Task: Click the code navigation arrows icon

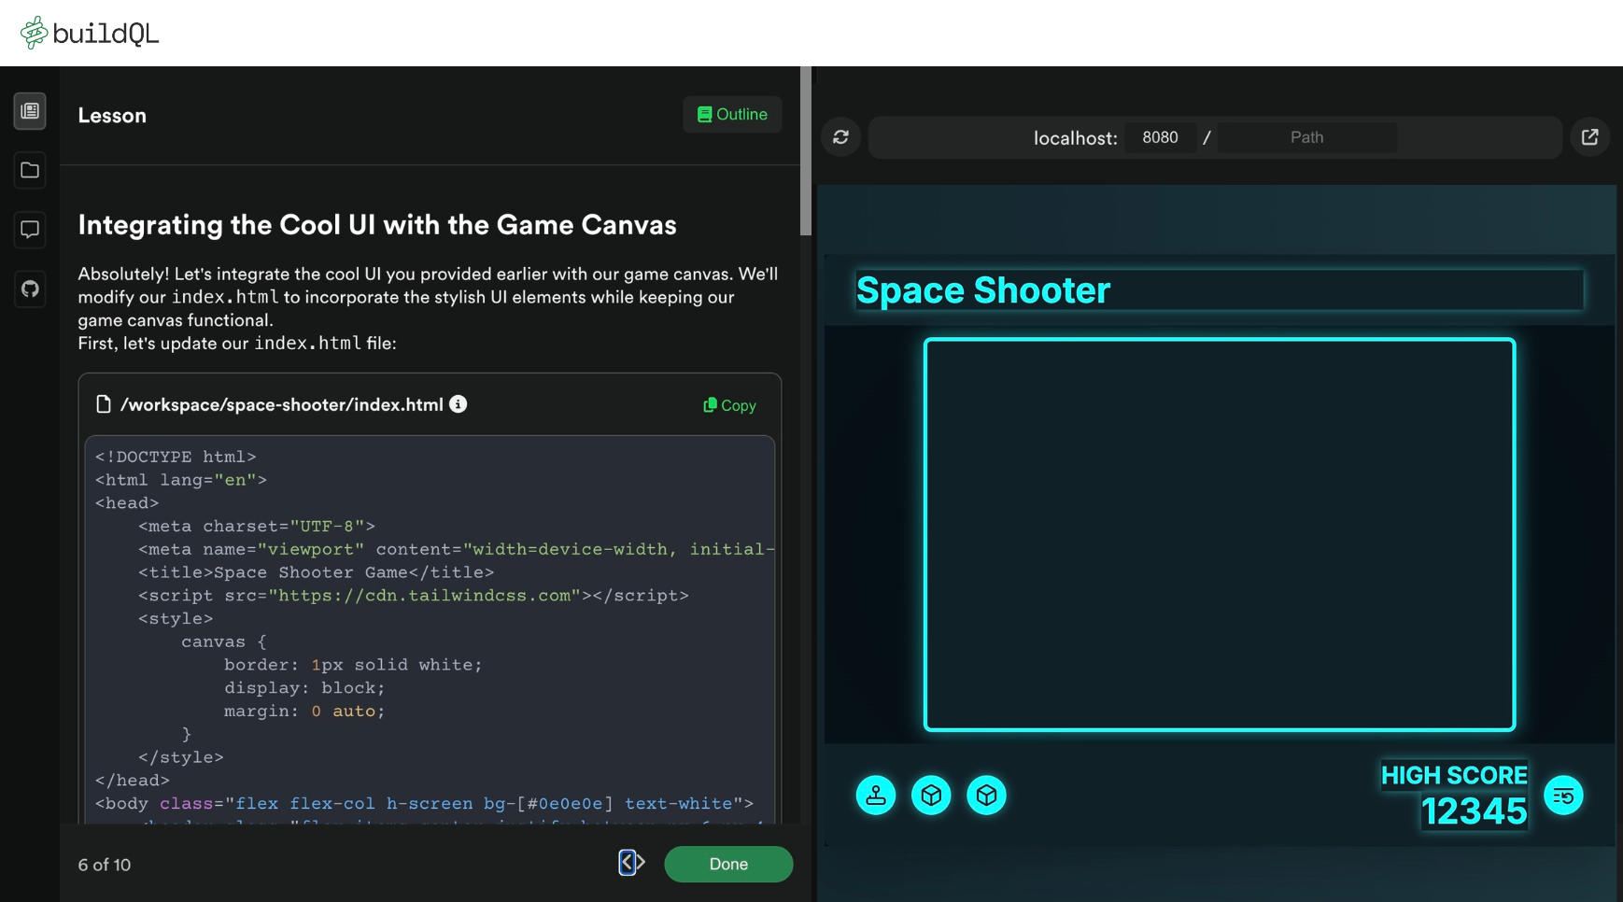Action: 631,863
